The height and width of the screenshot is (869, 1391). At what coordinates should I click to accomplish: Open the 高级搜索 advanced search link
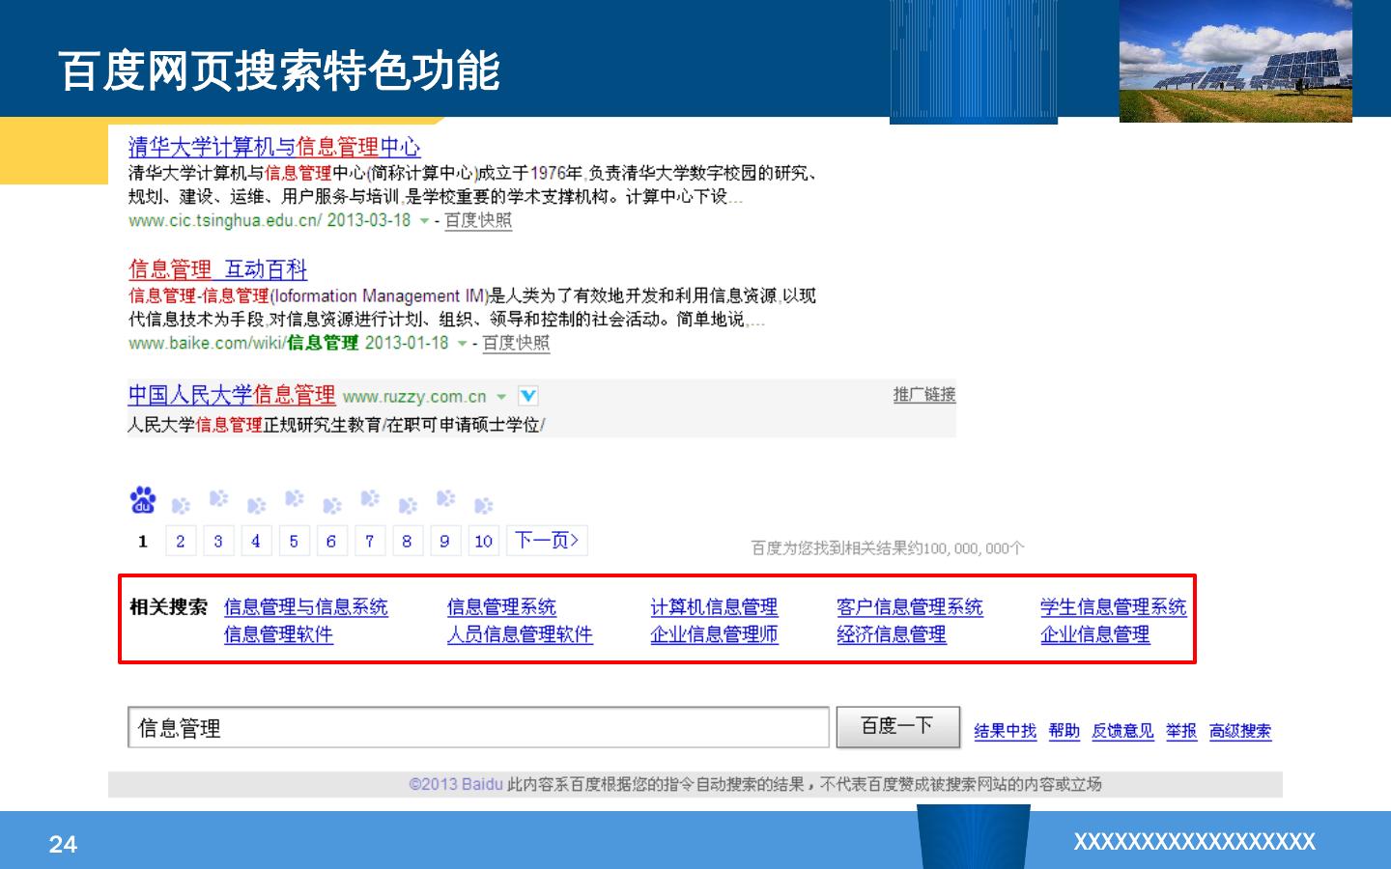1240,731
